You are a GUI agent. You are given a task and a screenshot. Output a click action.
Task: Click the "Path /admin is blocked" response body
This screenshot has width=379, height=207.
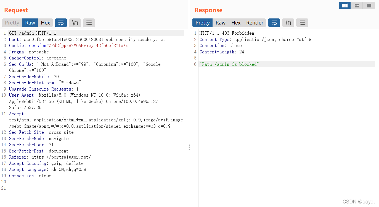229,64
